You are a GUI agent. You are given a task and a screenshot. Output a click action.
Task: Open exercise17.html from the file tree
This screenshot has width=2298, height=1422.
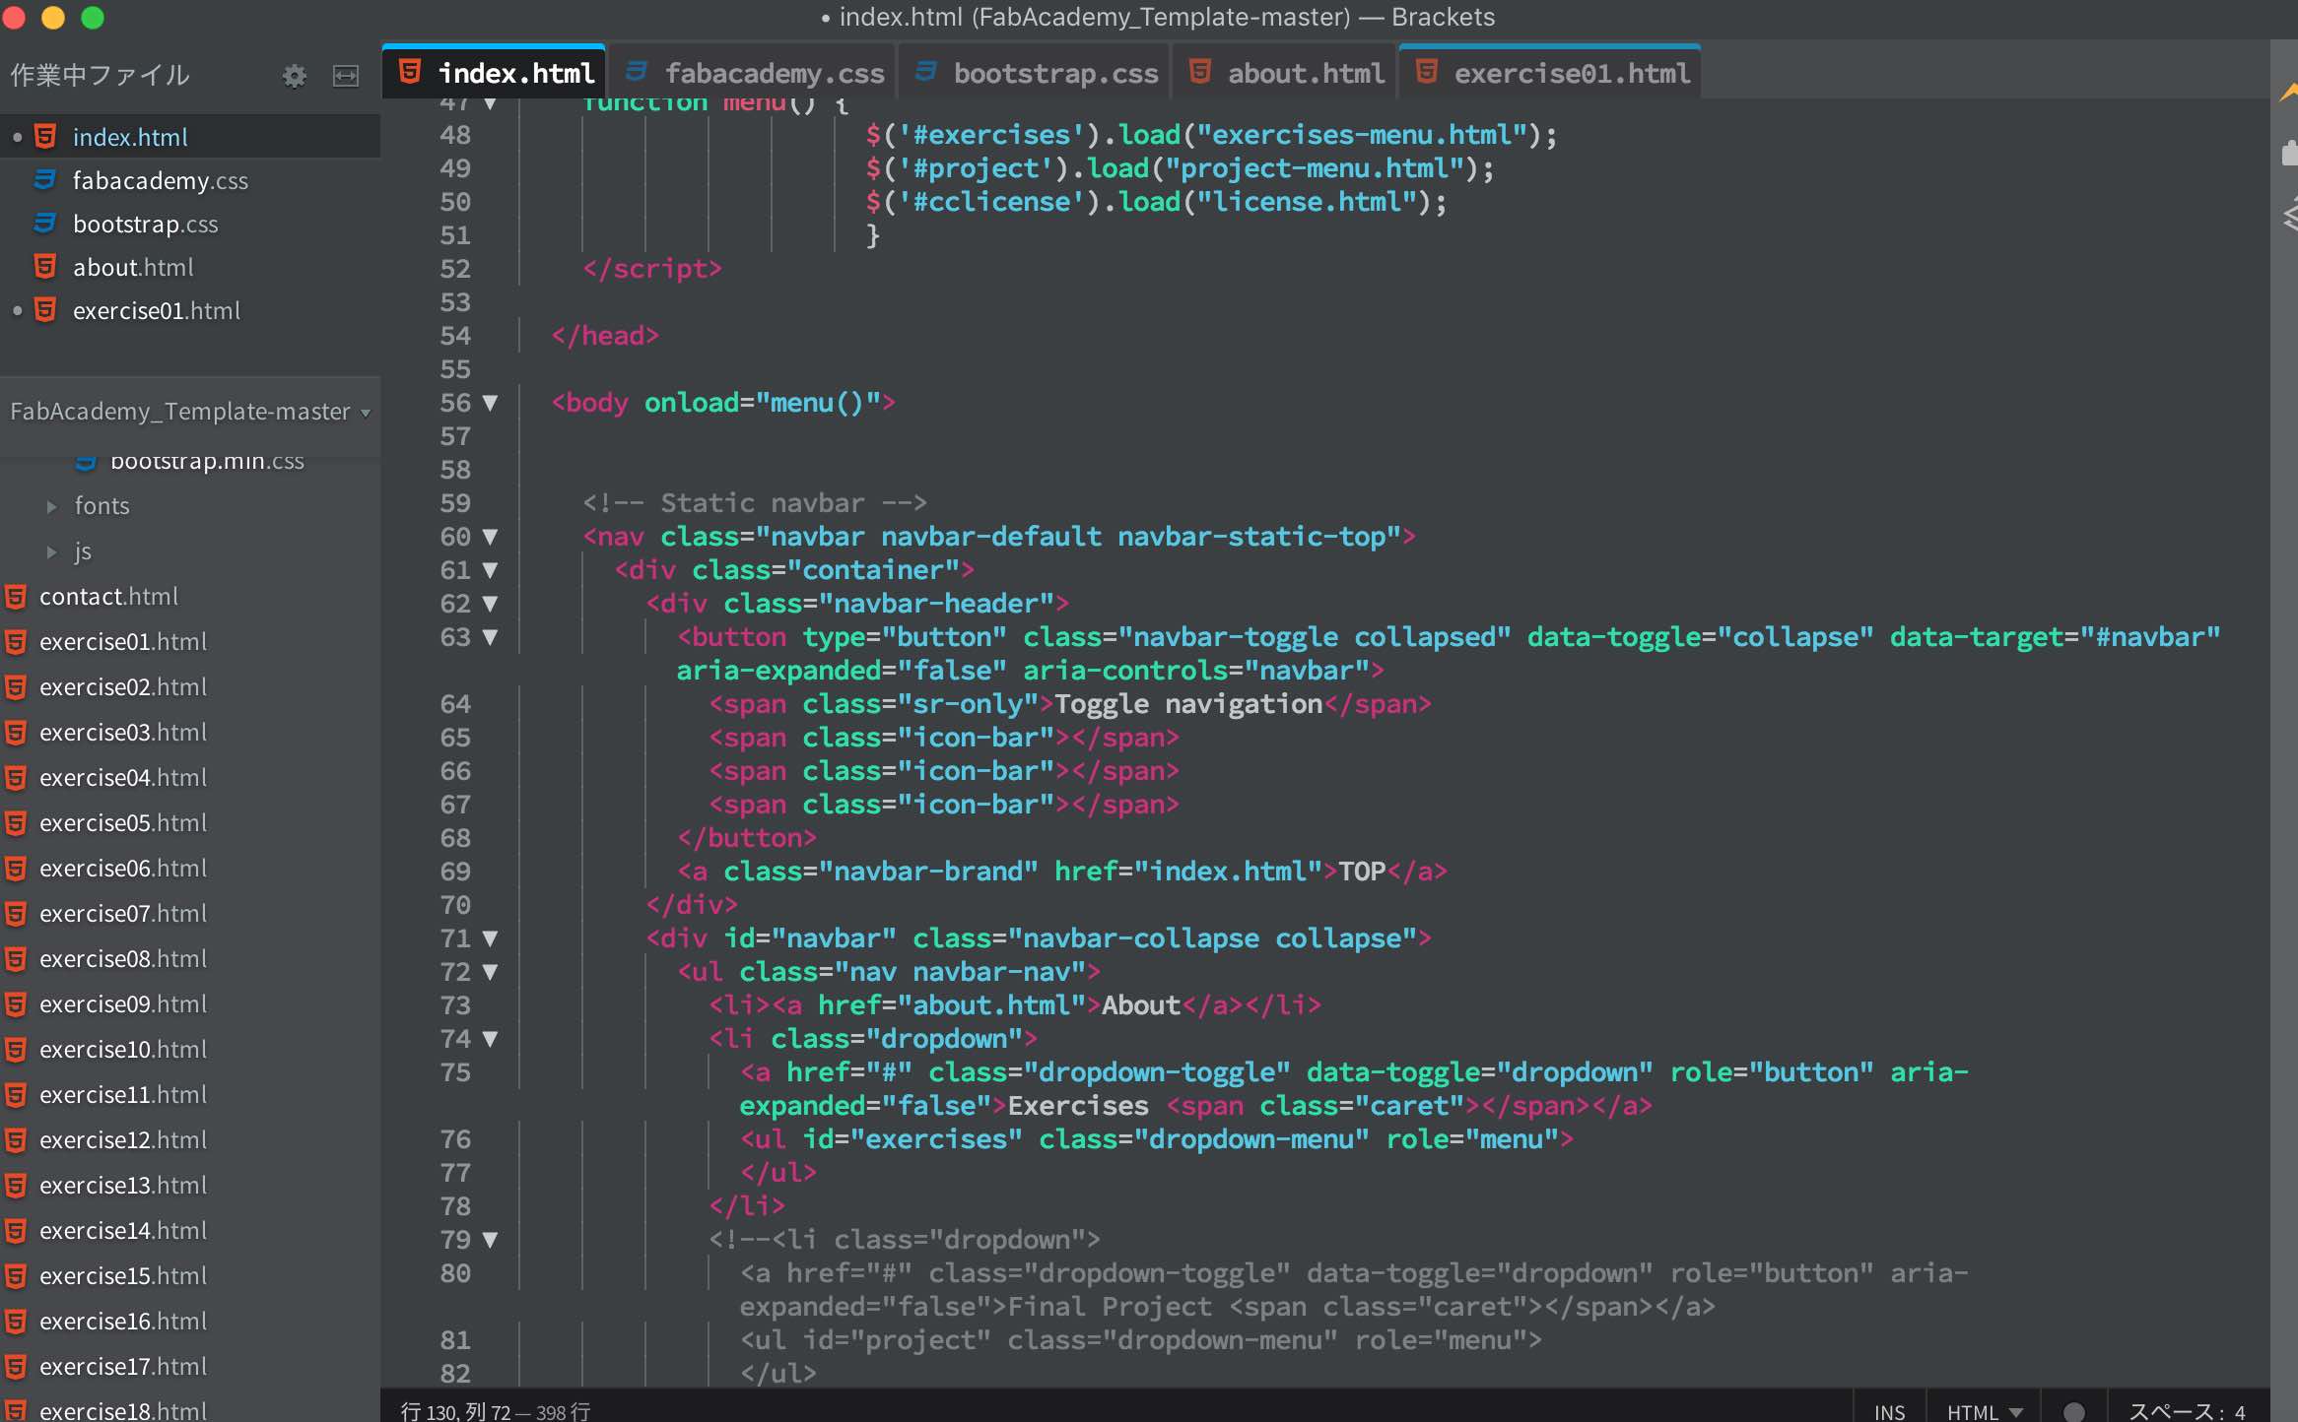[123, 1366]
